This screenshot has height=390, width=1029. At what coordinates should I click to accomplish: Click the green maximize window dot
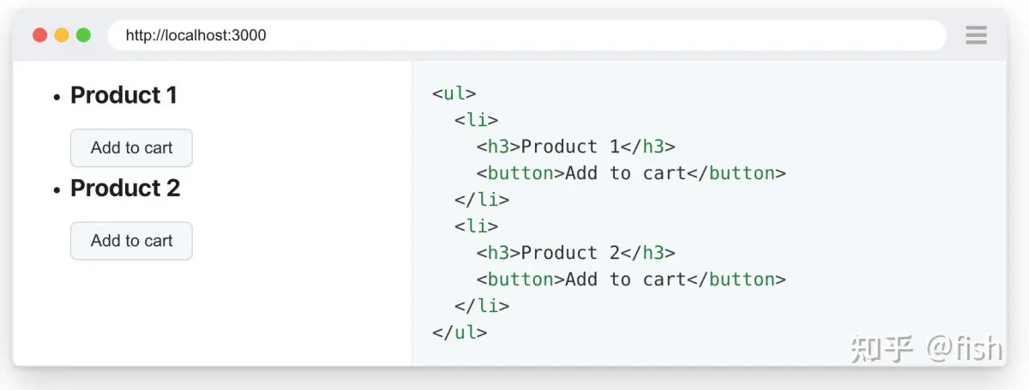[83, 35]
